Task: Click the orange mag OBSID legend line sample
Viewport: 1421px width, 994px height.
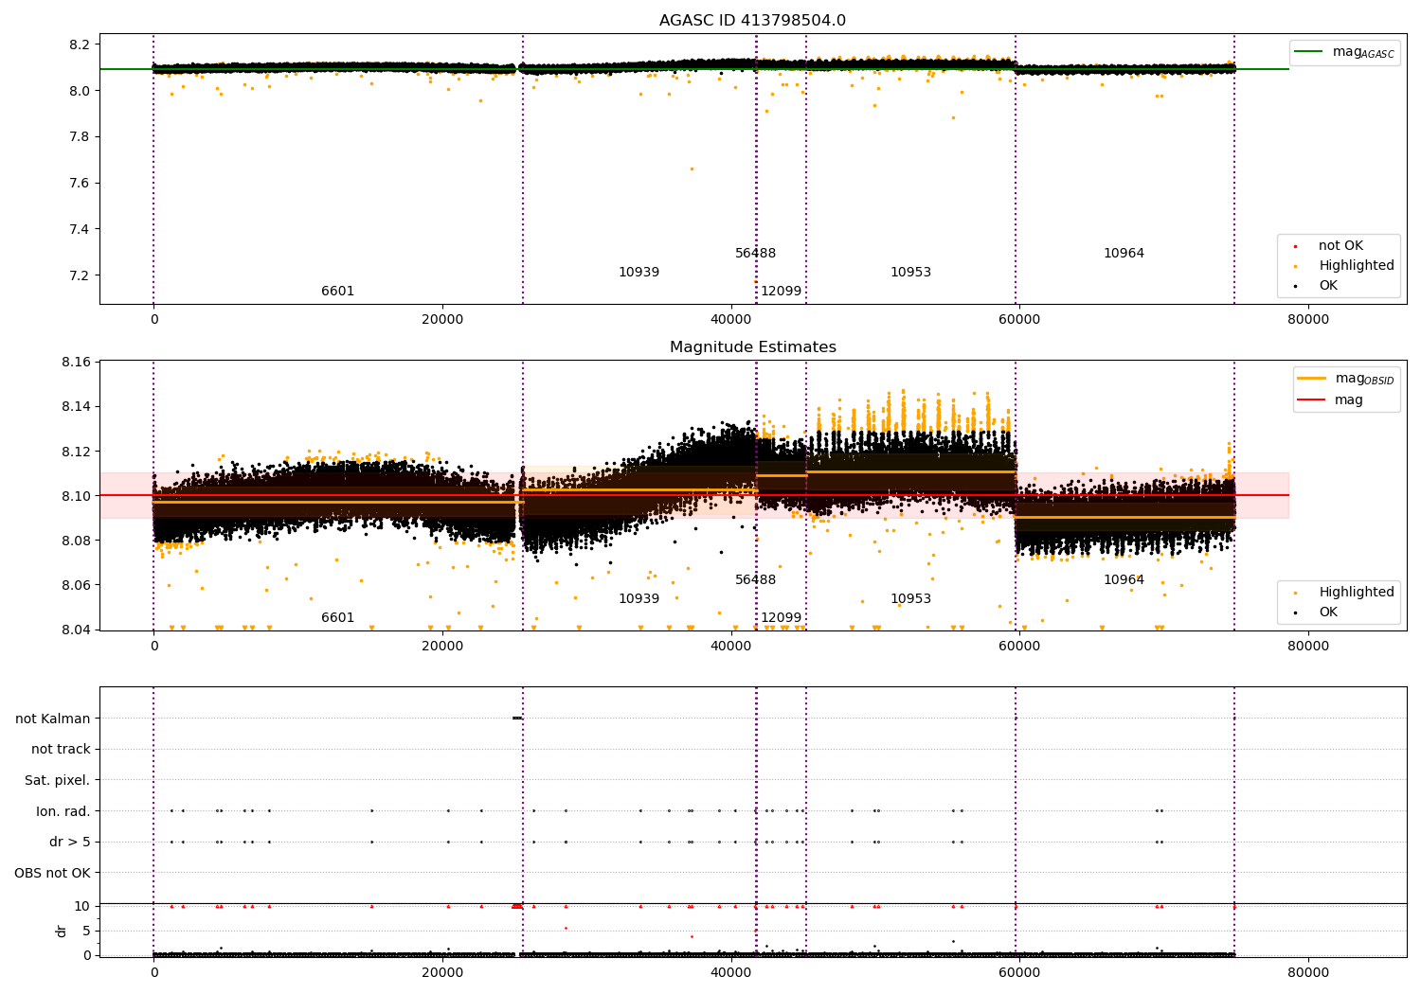Action: 1311,379
